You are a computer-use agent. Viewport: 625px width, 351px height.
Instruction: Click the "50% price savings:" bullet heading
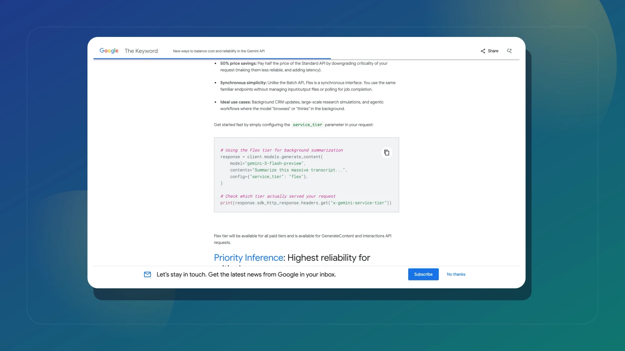click(238, 63)
